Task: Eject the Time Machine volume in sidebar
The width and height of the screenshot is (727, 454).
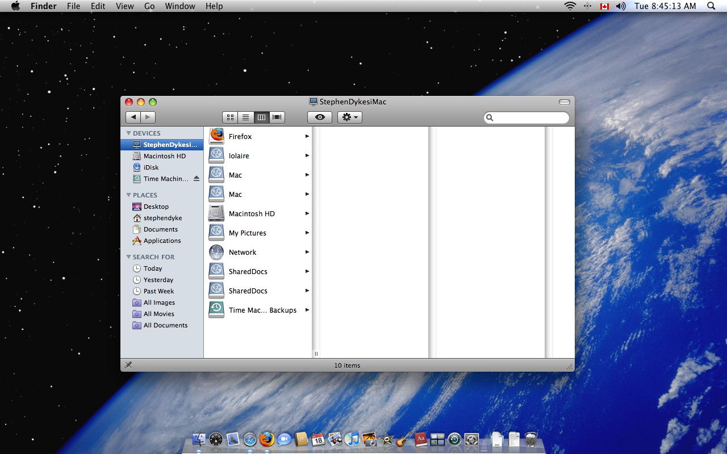Action: [197, 178]
